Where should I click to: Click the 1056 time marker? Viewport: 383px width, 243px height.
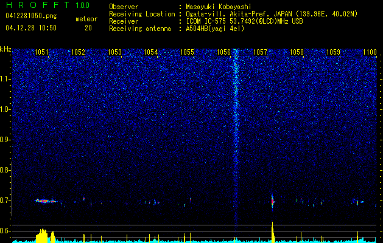(x=224, y=52)
